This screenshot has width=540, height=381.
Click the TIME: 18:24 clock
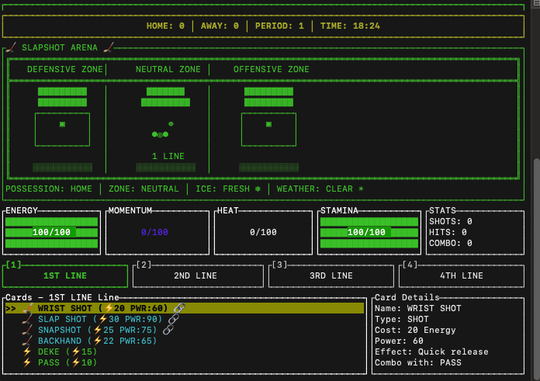[x=350, y=26]
